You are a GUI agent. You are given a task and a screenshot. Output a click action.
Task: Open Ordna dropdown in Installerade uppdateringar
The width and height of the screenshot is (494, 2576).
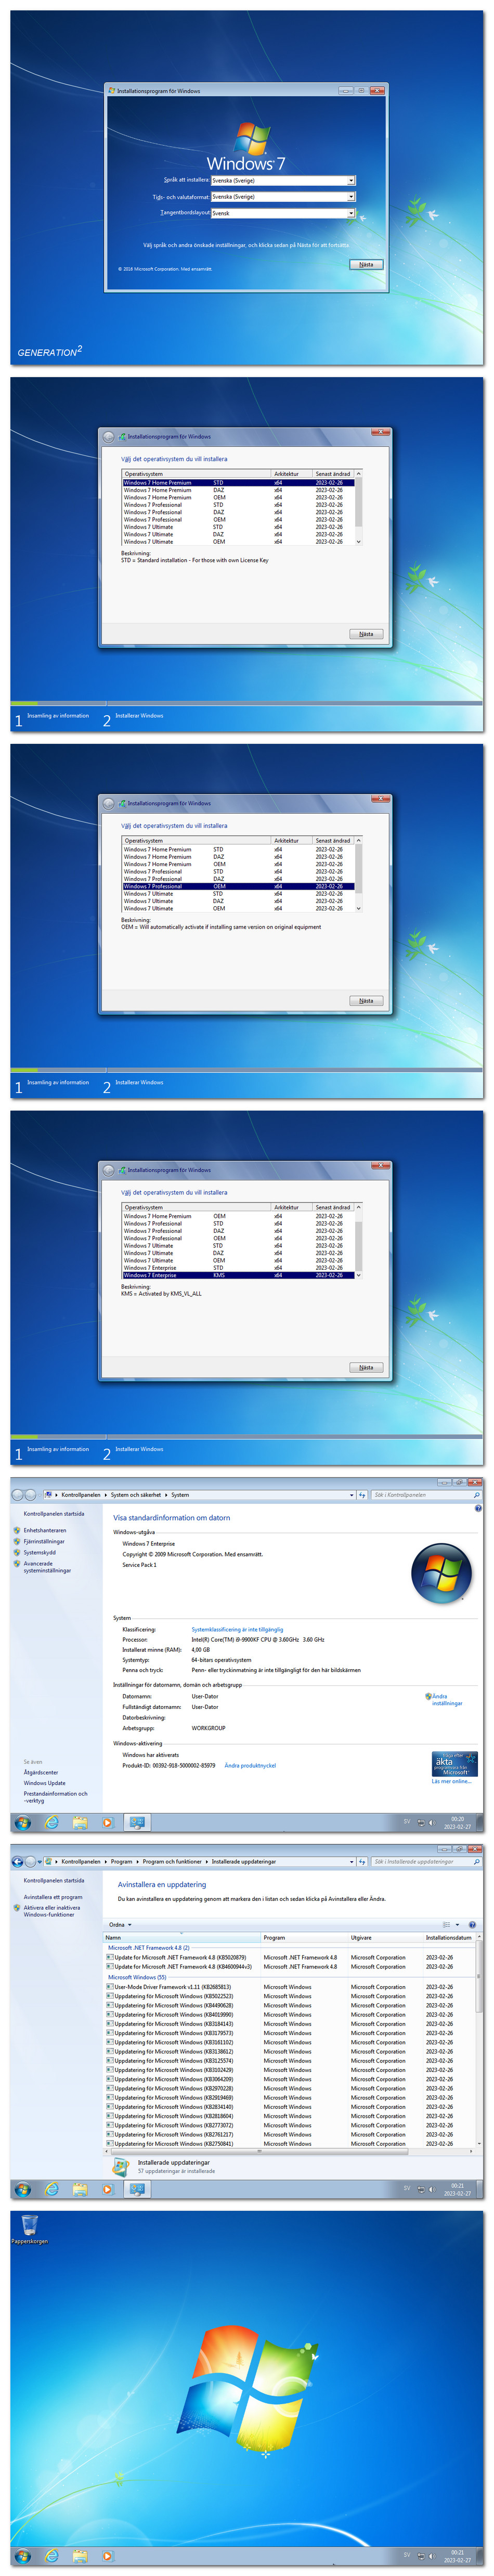pos(120,1924)
